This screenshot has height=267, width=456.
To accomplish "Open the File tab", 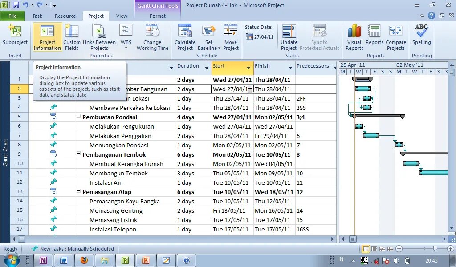I will tap(12, 16).
